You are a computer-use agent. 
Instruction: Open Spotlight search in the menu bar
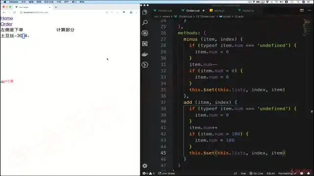(x=298, y=2)
